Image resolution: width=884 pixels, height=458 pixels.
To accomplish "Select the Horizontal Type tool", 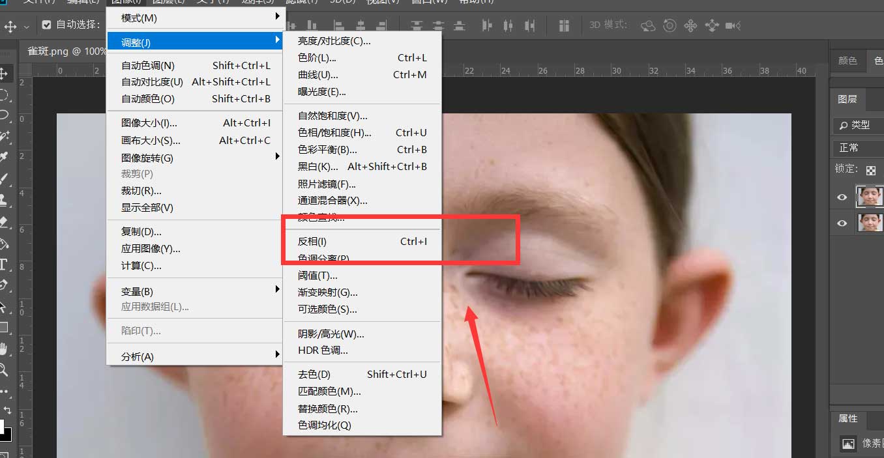I will tap(3, 264).
